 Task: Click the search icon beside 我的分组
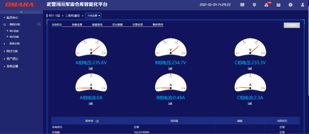click(x=39, y=24)
